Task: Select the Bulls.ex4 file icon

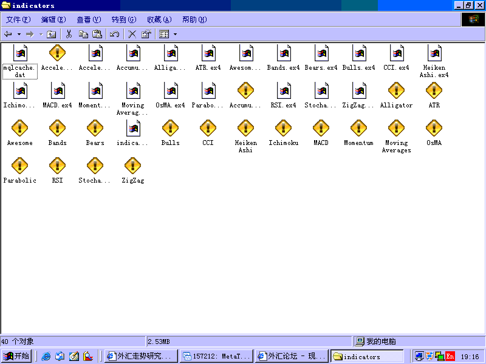Action: pos(359,53)
